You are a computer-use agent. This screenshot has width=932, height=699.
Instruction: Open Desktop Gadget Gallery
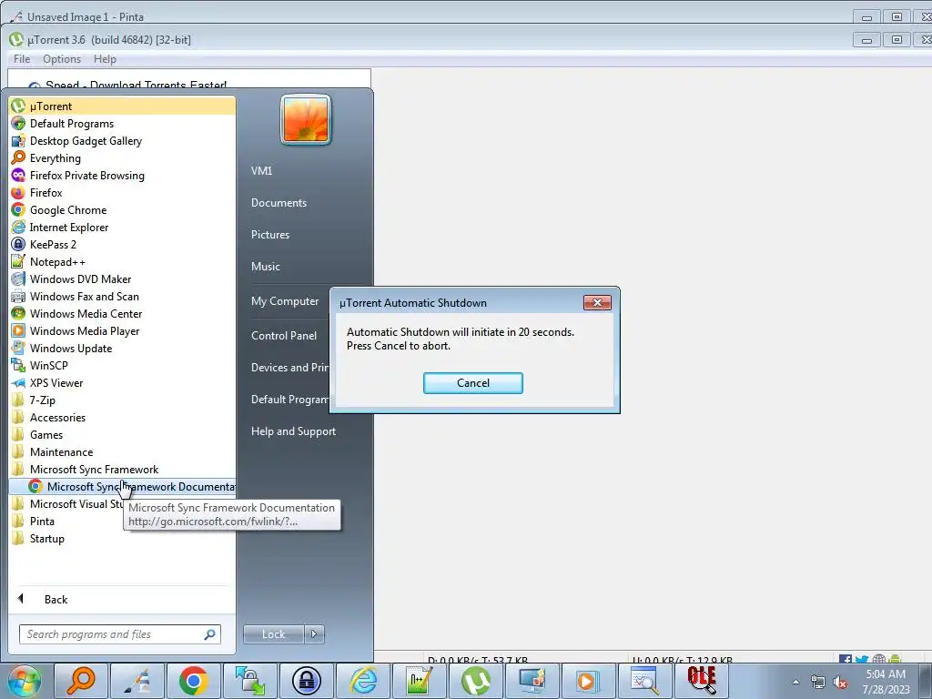123,141
